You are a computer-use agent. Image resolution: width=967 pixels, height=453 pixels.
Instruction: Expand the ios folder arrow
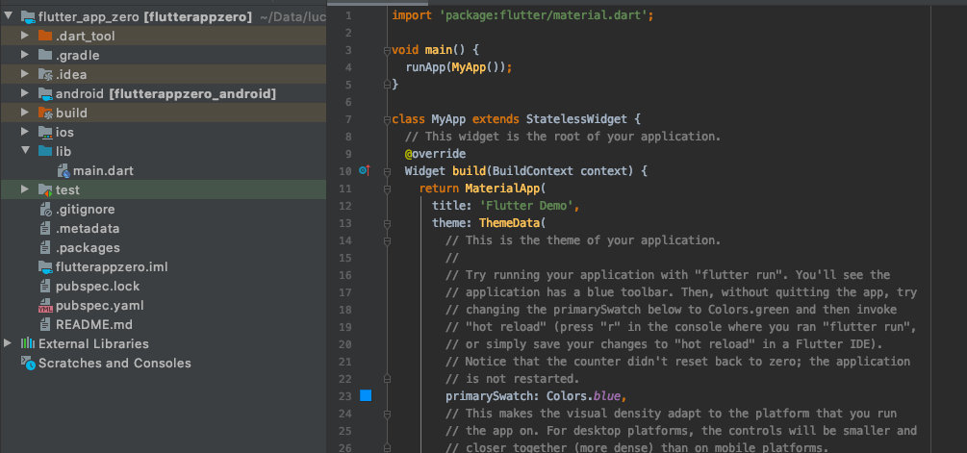coord(25,132)
